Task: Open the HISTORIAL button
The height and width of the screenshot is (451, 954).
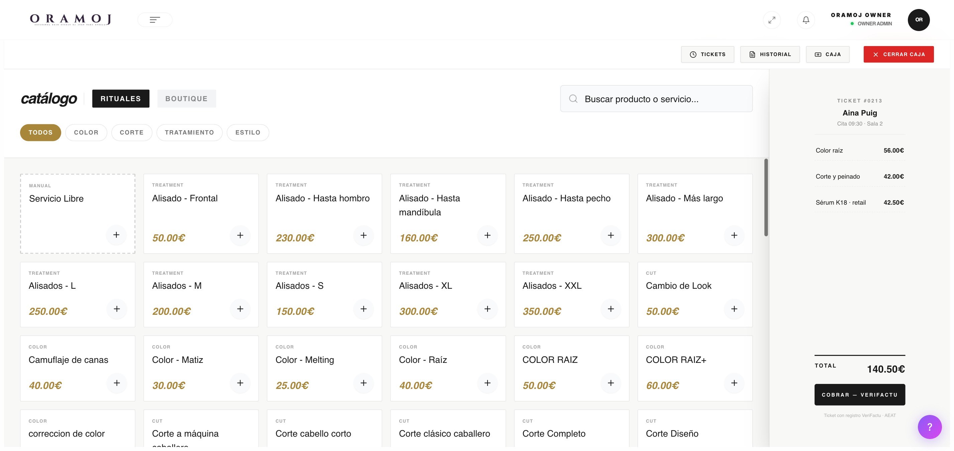Action: click(x=770, y=54)
